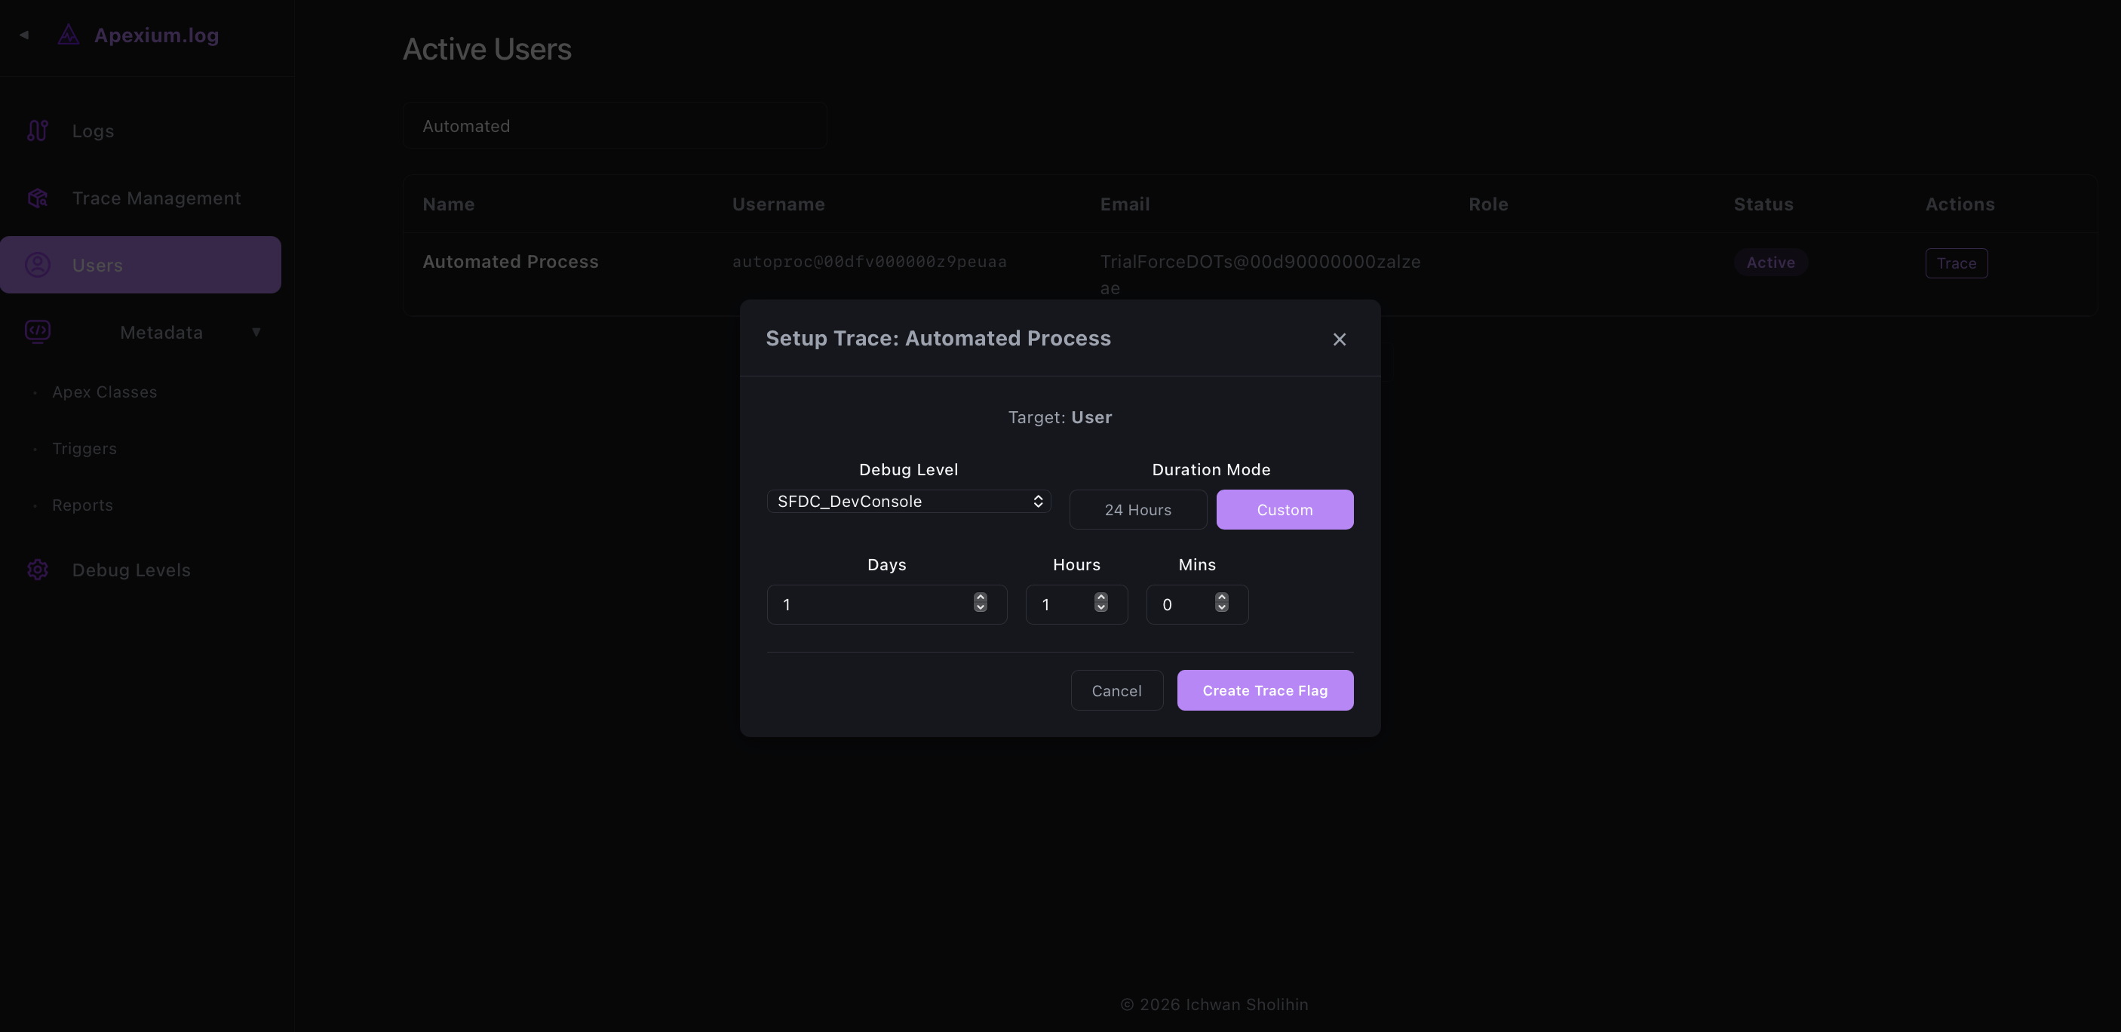The image size is (2121, 1032).
Task: Click the Automated Process name cell
Action: (x=511, y=261)
